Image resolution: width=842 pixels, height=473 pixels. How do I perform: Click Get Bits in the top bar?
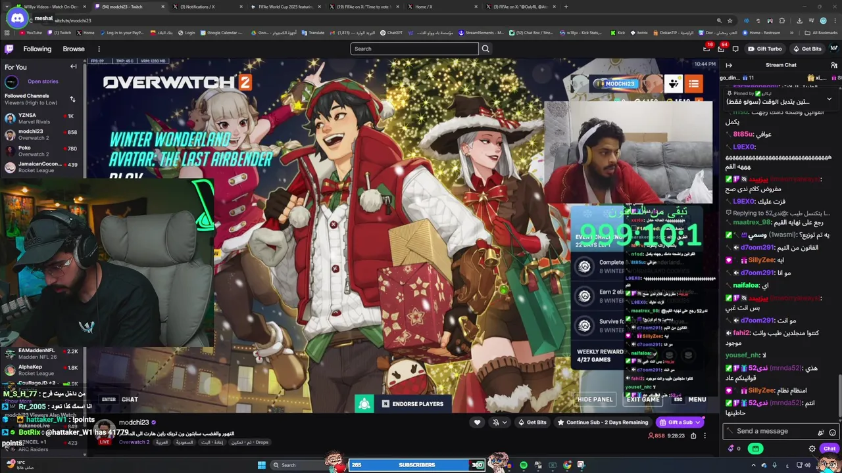click(807, 49)
